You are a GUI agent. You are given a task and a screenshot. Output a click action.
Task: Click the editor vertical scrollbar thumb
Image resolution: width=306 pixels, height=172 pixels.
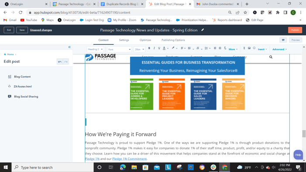click(x=304, y=134)
